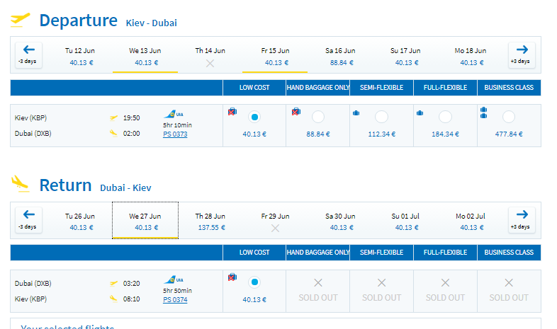Click the departure LOW COST column header
This screenshot has width=557, height=329.
point(254,88)
